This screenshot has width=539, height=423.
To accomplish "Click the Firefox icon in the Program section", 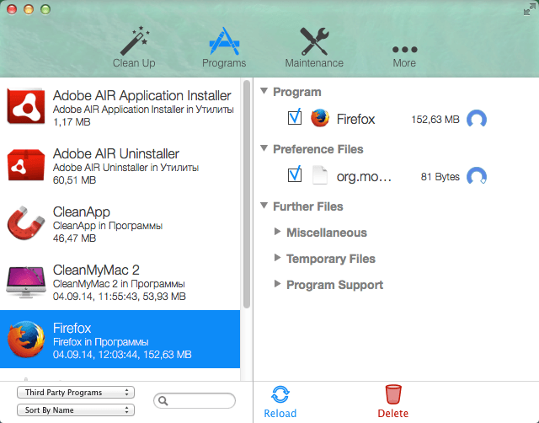I will point(320,118).
